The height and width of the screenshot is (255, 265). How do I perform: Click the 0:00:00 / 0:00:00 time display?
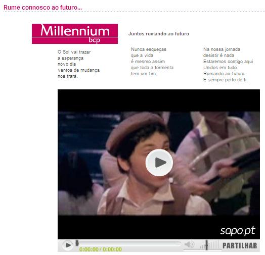point(101,249)
